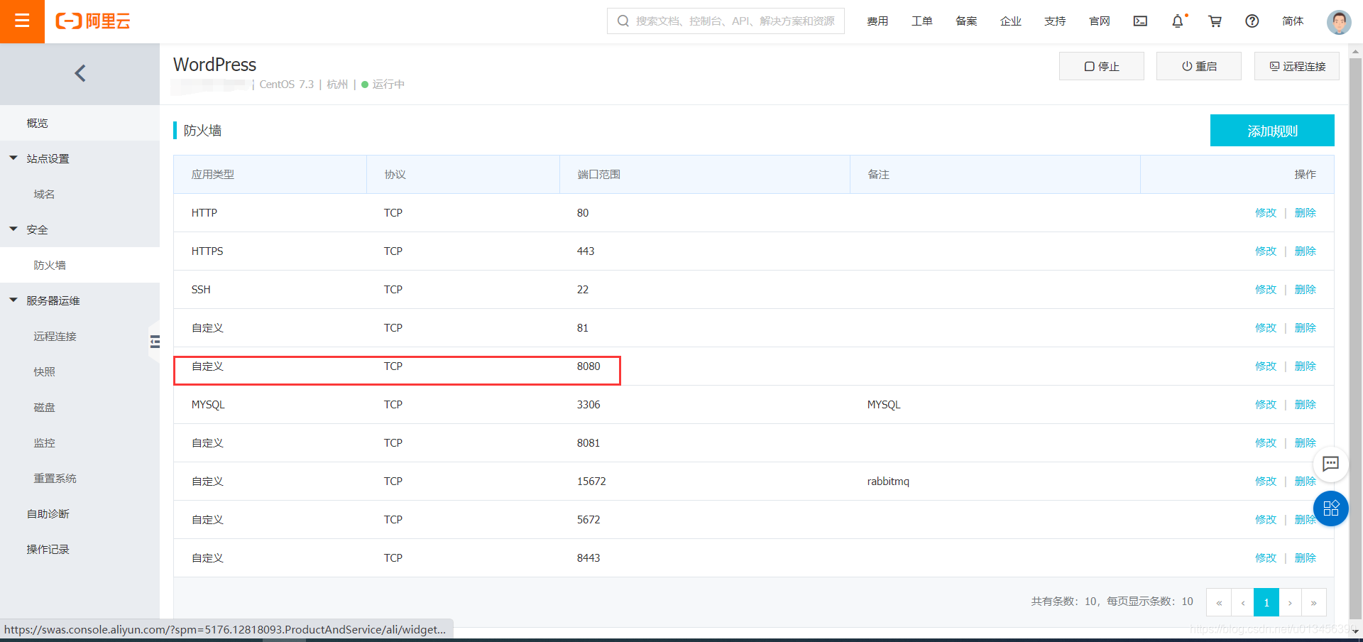Click 修改 for the port 5672 rule
Screen dimensions: 1363x642
pyautogui.click(x=1265, y=520)
